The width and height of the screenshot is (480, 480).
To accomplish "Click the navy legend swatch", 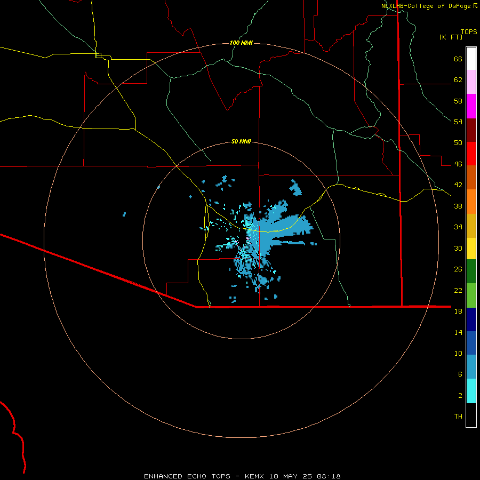I will (x=471, y=319).
